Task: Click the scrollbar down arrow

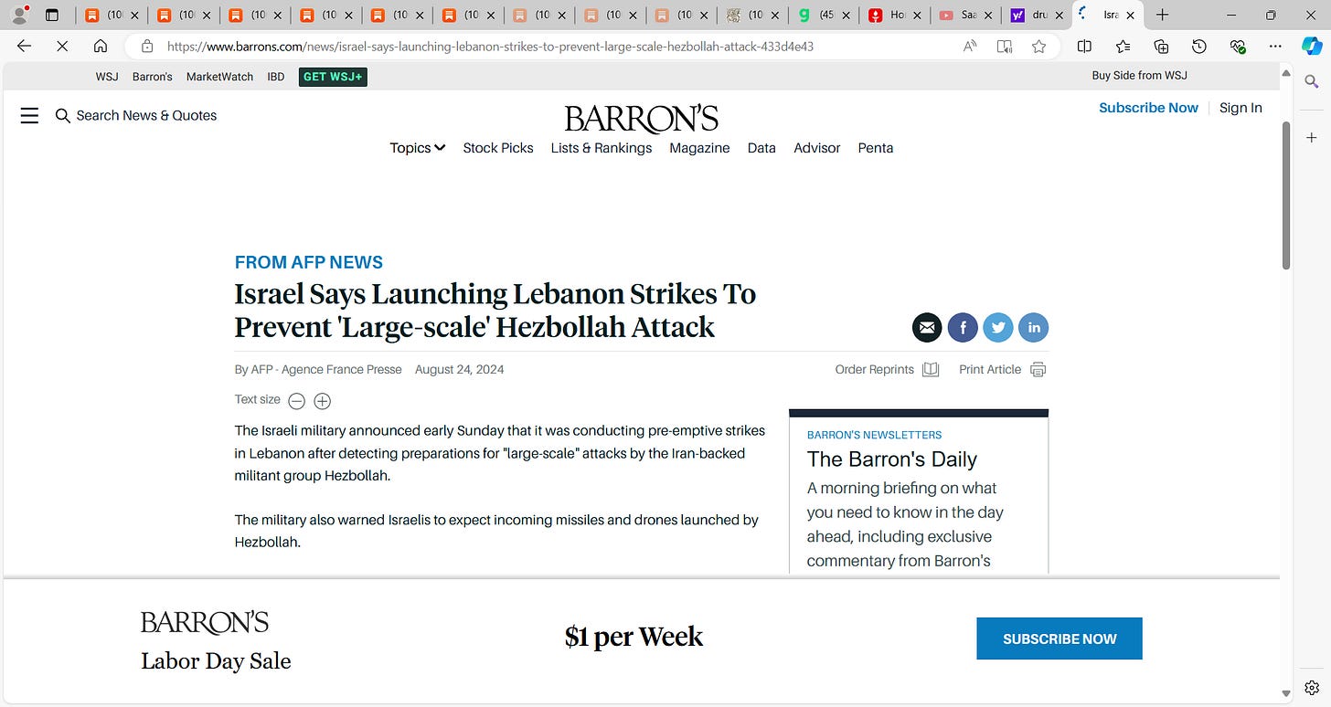Action: [x=1286, y=694]
